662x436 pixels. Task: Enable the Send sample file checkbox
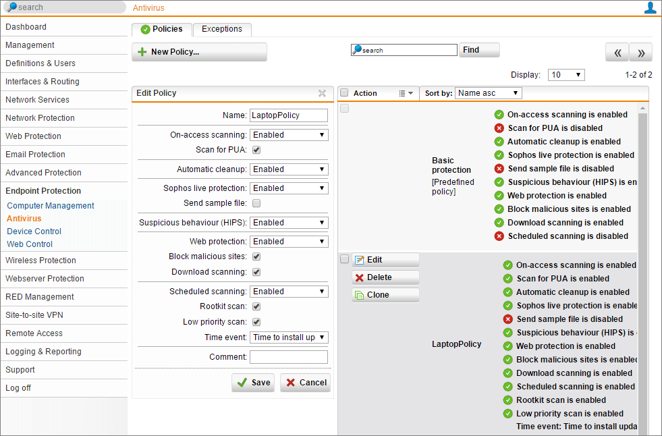pos(256,203)
